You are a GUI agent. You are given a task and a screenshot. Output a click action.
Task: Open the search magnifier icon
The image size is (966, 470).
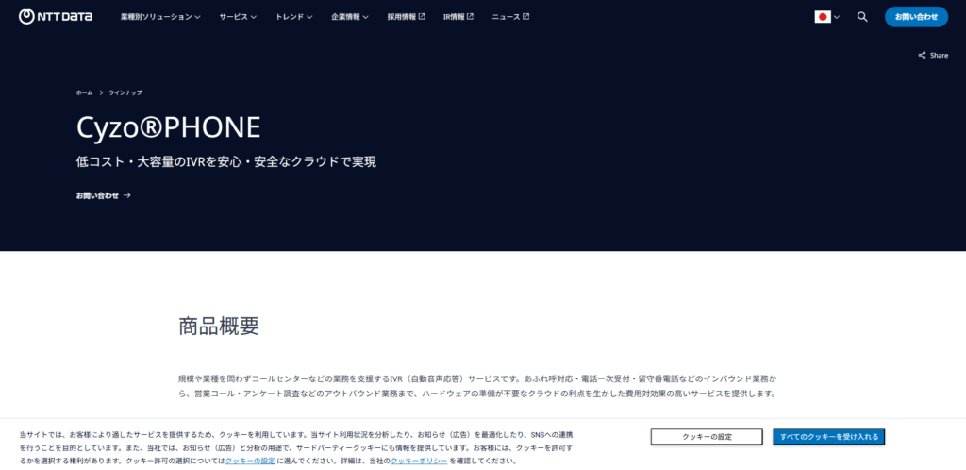[x=862, y=17]
